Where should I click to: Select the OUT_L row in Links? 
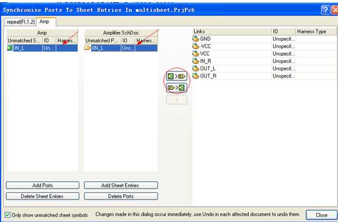pyautogui.click(x=265, y=69)
